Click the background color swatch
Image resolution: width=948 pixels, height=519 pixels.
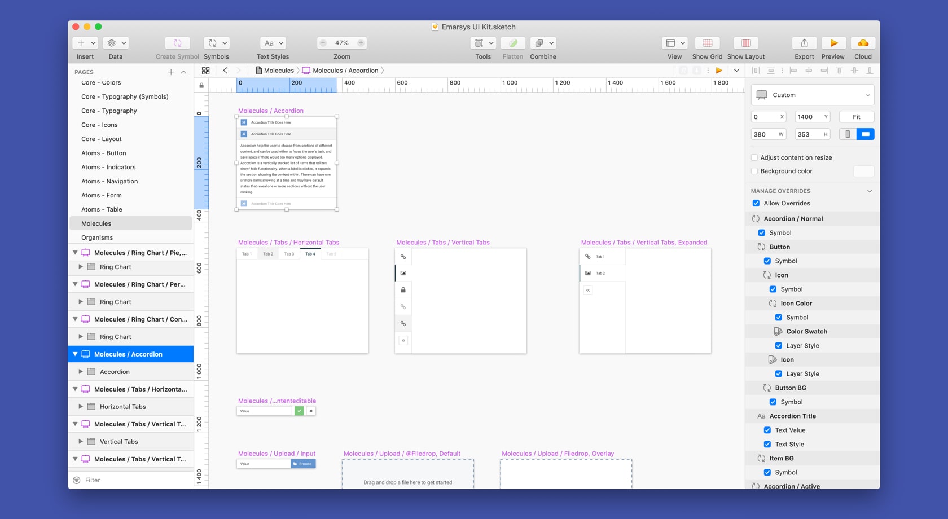863,171
